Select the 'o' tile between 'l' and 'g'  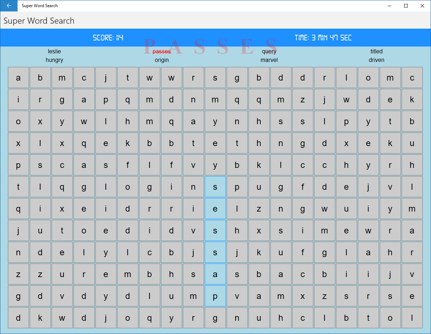pos(128,187)
